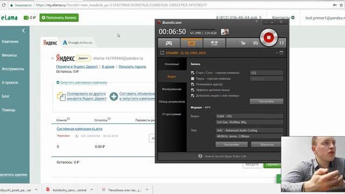Open menu arrow for Kolokolny_zavo xmind download
This screenshot has width=345, height=194.
tap(92, 190)
